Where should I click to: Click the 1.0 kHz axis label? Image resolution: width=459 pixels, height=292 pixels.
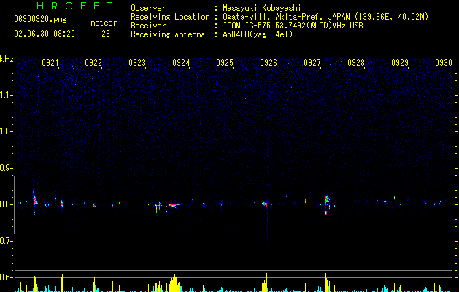click(x=6, y=131)
